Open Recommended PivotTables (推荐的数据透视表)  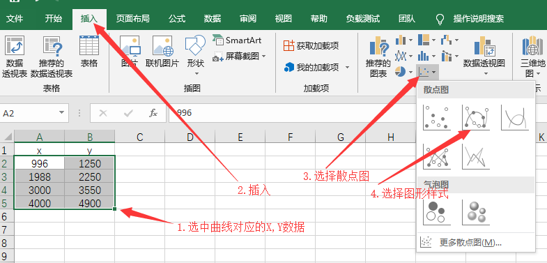click(x=52, y=57)
